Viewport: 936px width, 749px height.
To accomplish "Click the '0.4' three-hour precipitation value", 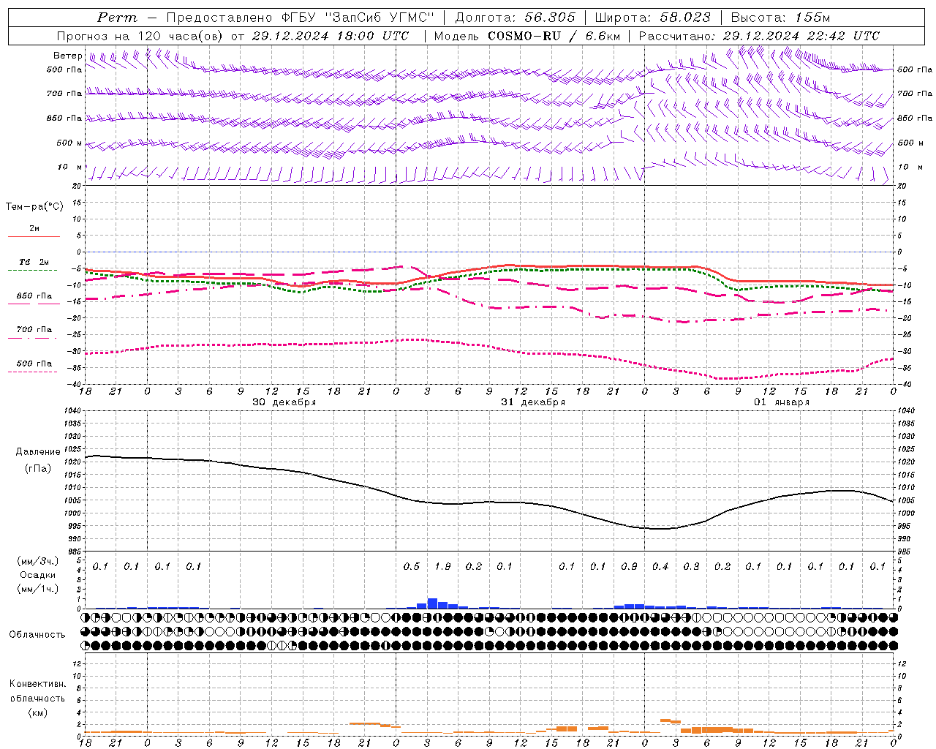I will (660, 567).
